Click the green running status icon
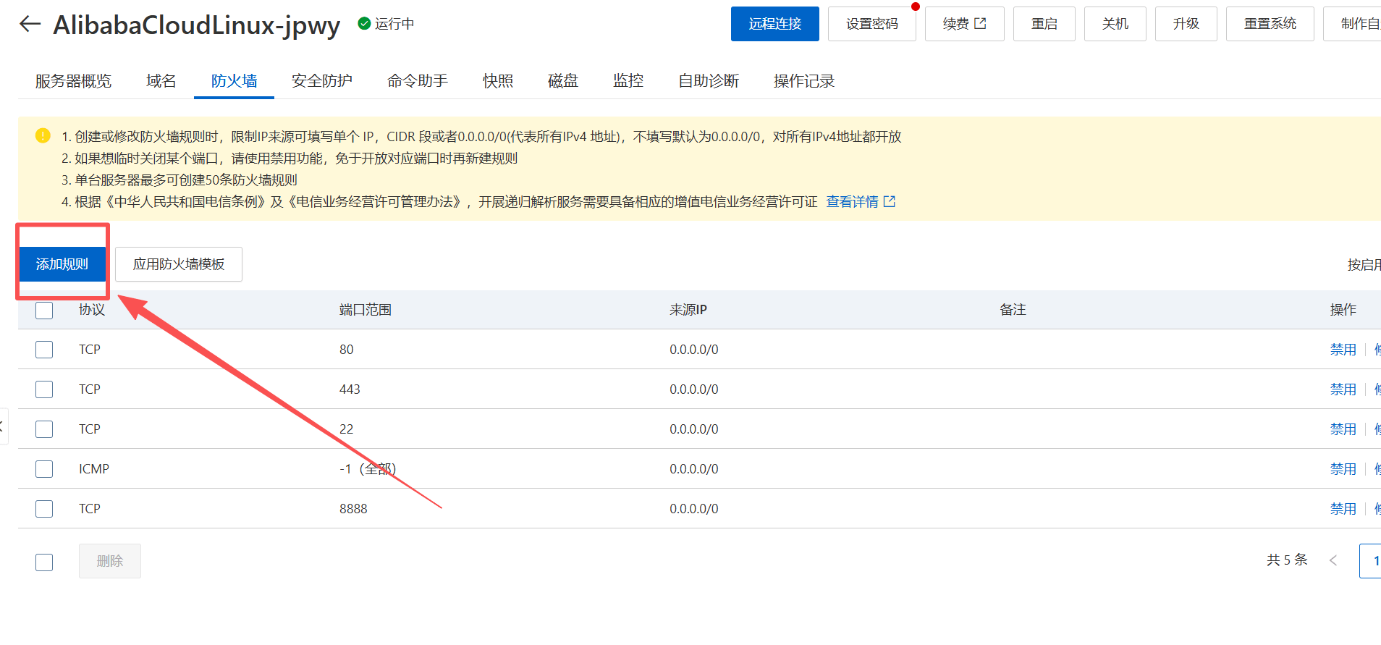 364,24
